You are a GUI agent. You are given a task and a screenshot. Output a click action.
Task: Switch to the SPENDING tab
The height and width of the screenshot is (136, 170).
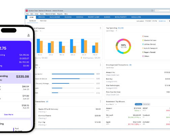[41, 17]
